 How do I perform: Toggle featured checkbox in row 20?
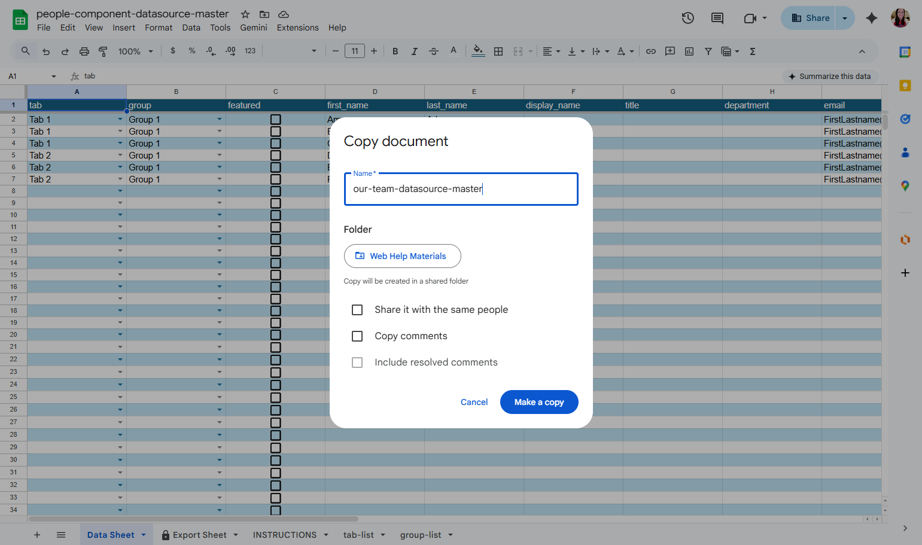[276, 334]
